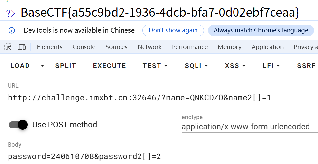Open the SSRF menu
318x164 pixels.
[306, 66]
